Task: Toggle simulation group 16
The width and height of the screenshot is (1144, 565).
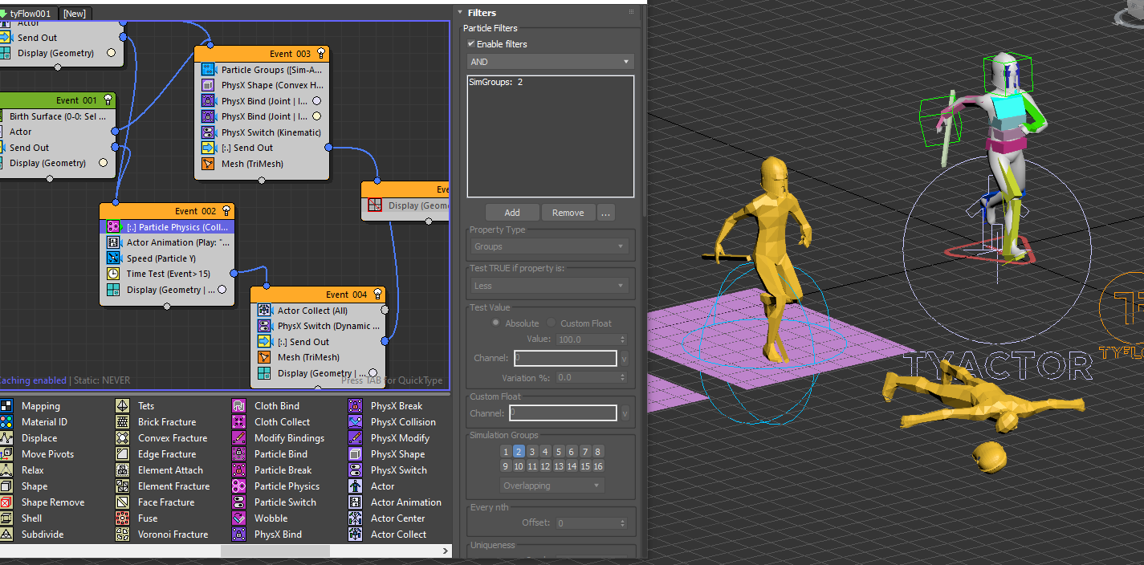Action: [598, 466]
